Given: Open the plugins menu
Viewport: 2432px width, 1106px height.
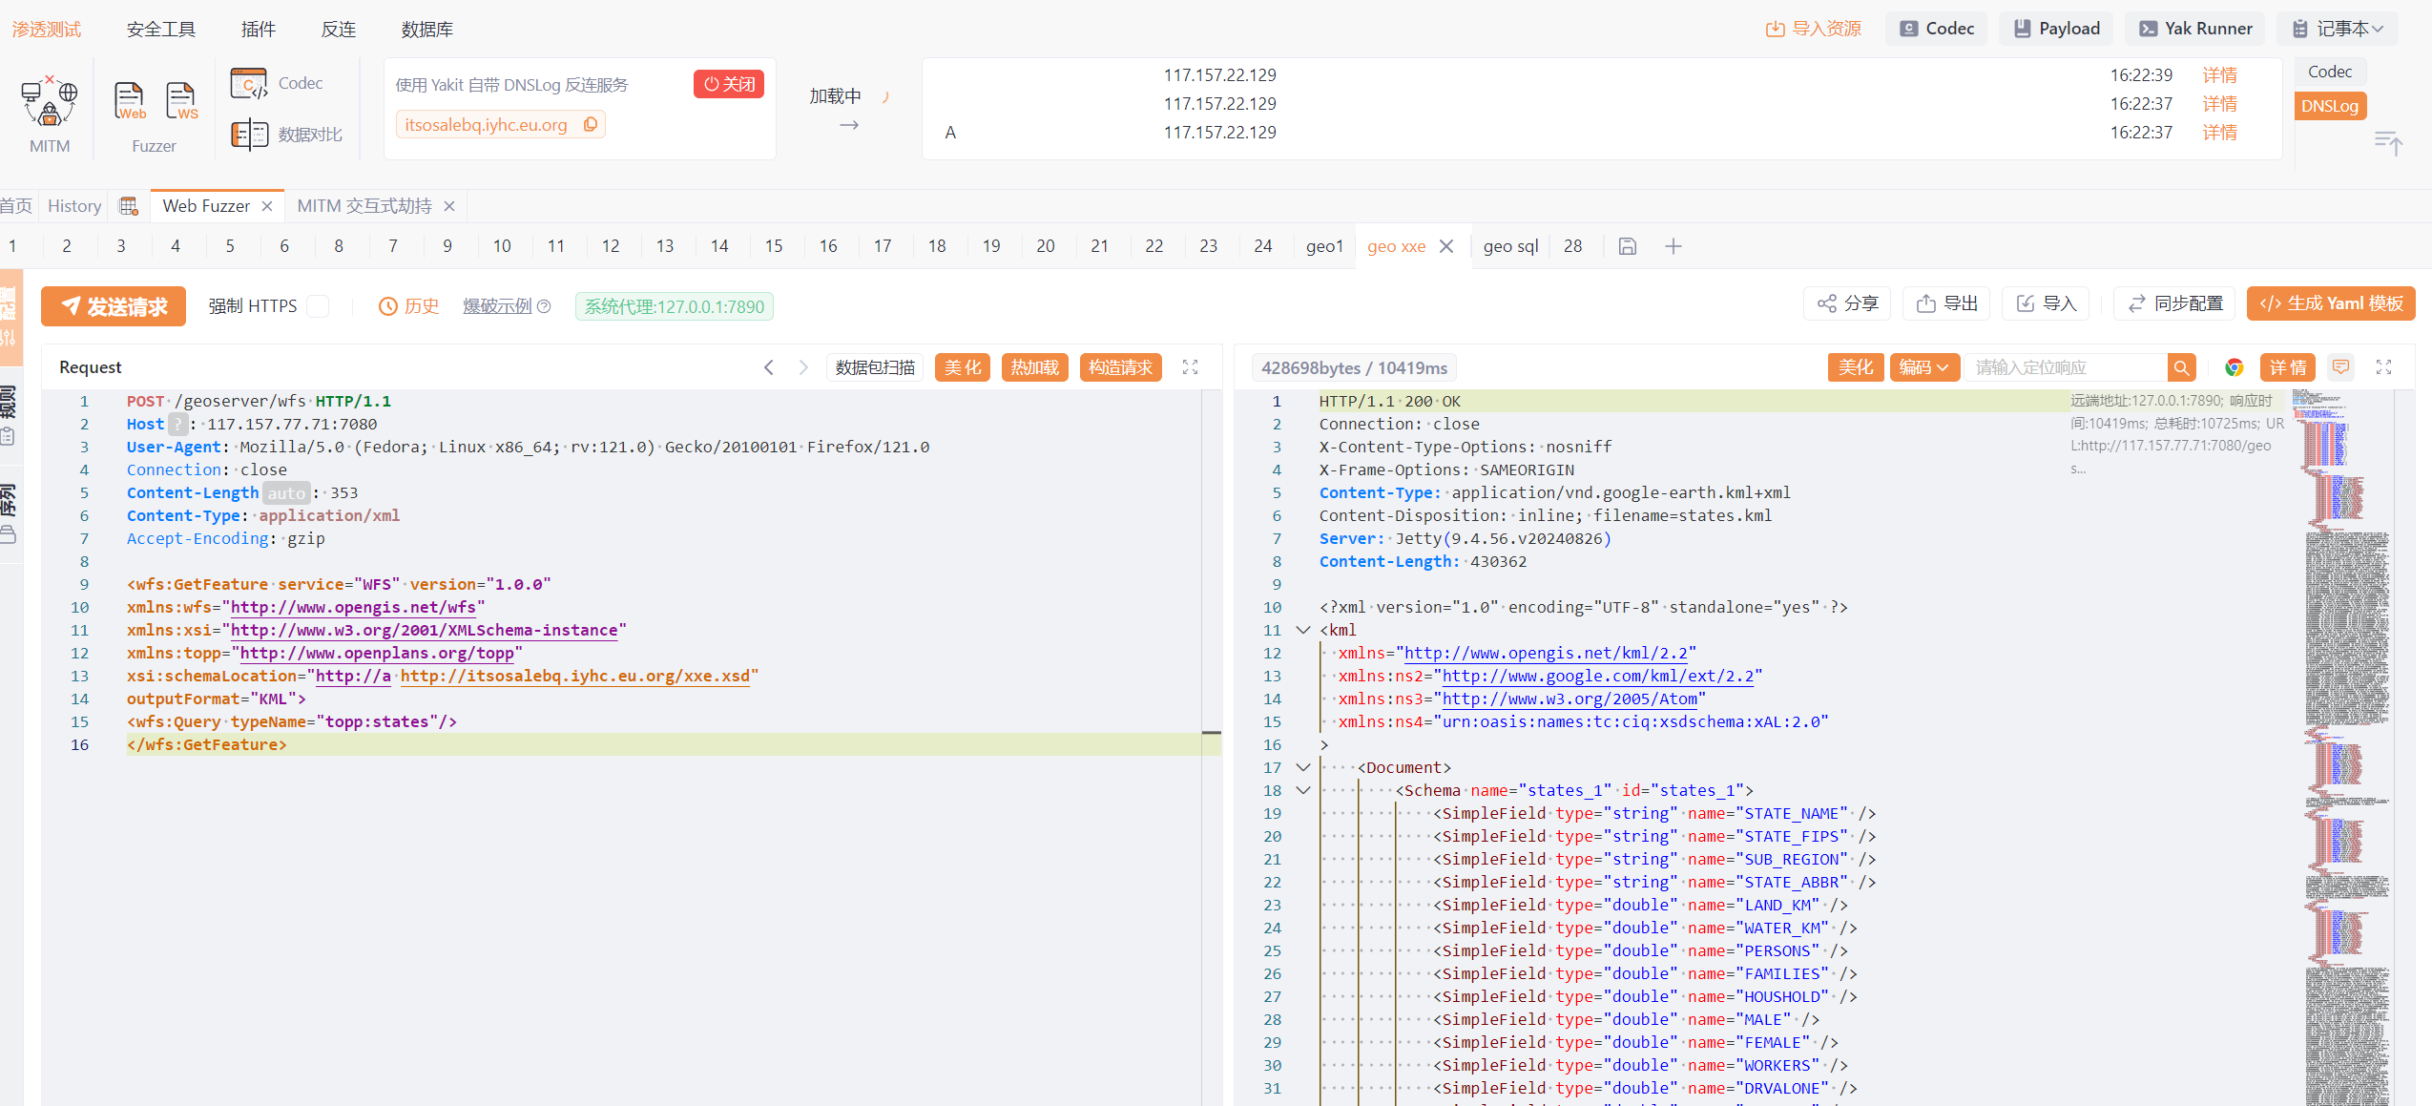Looking at the screenshot, I should 258,30.
